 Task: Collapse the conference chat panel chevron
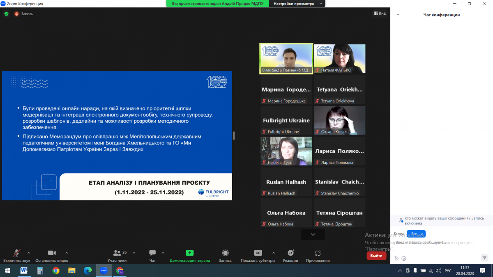pos(398,15)
